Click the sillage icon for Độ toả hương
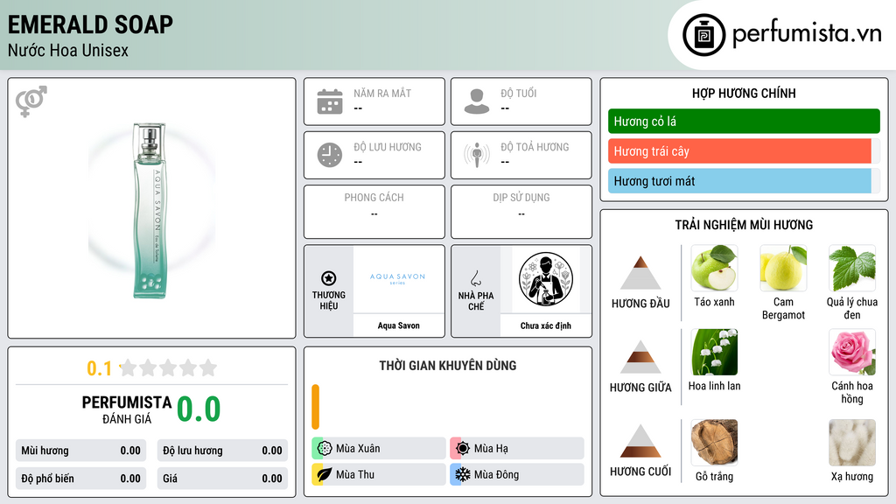Viewport: 896px width, 504px height. 477,155
